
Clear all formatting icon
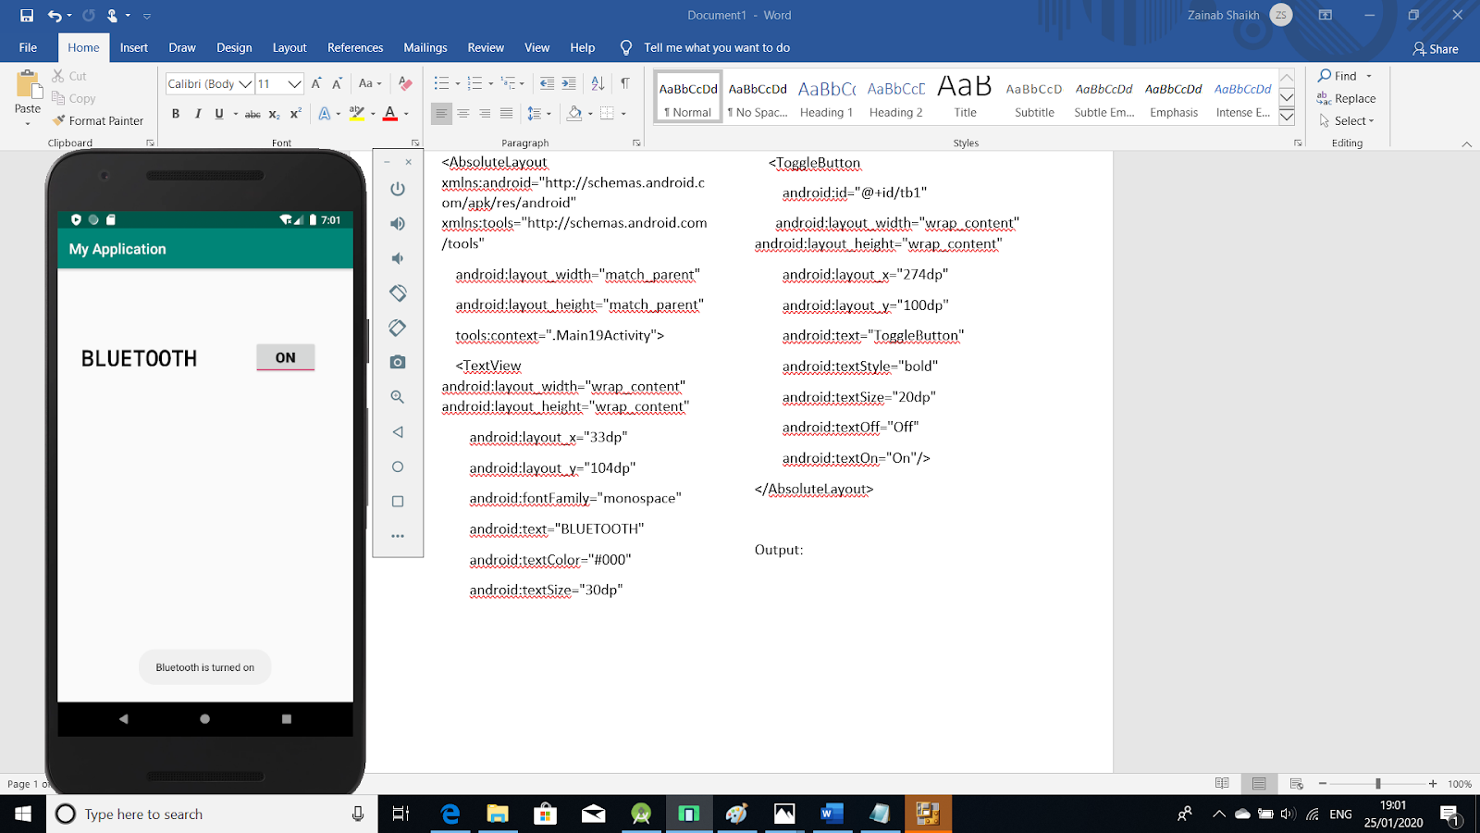pos(404,83)
